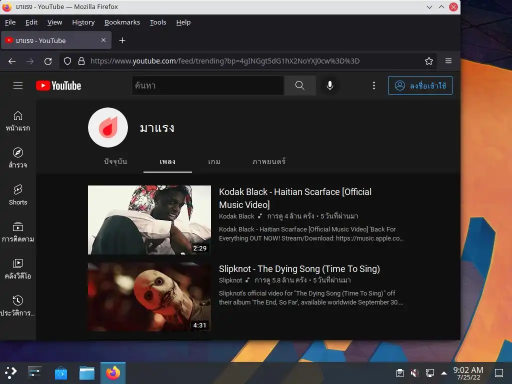Open the Firefox application menu
The image size is (512, 384).
click(x=448, y=61)
